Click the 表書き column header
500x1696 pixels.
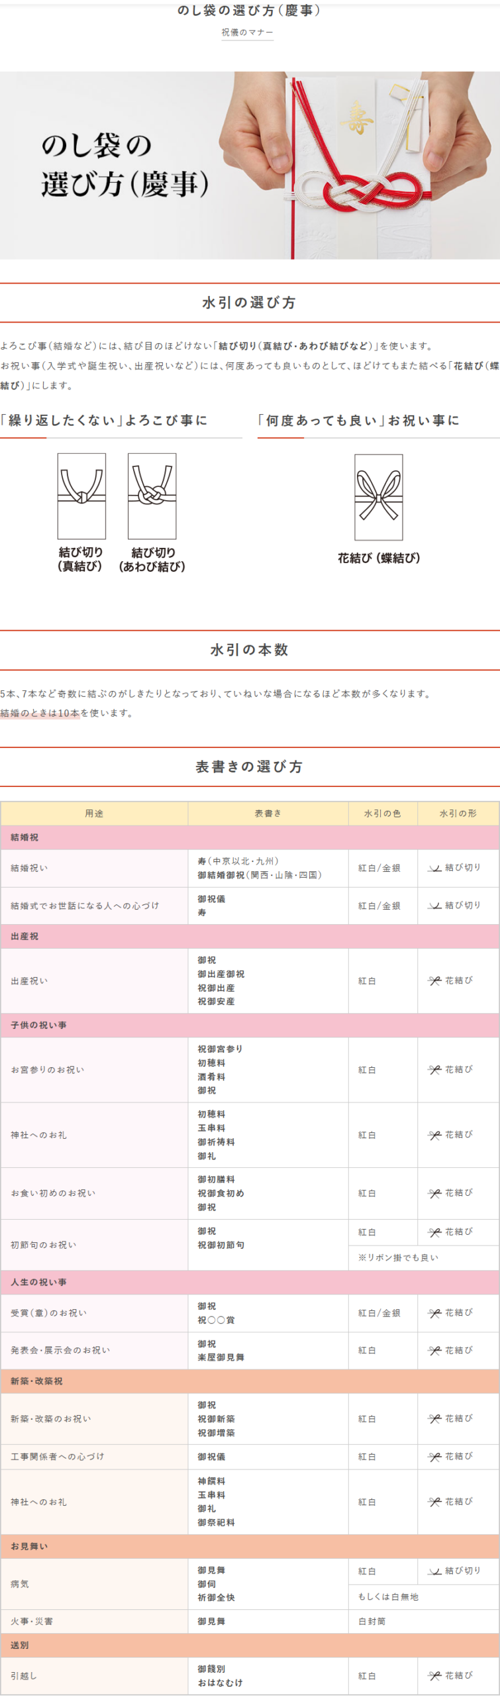point(268,814)
